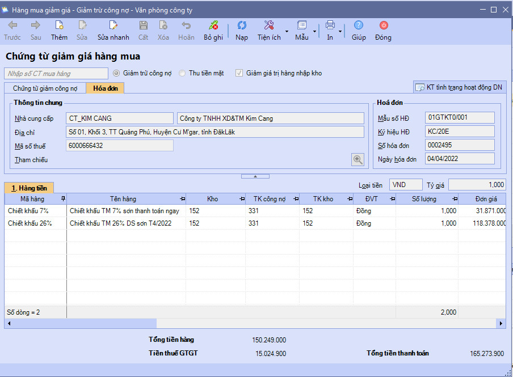Screen dimensions: 513x377
Task: Collapse the header panel with up arrow
Action: (255, 176)
